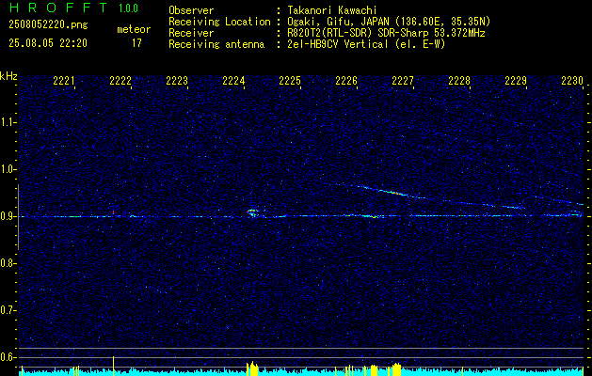Click the 0.9 kHz frequency label
The height and width of the screenshot is (376, 592).
[8, 216]
